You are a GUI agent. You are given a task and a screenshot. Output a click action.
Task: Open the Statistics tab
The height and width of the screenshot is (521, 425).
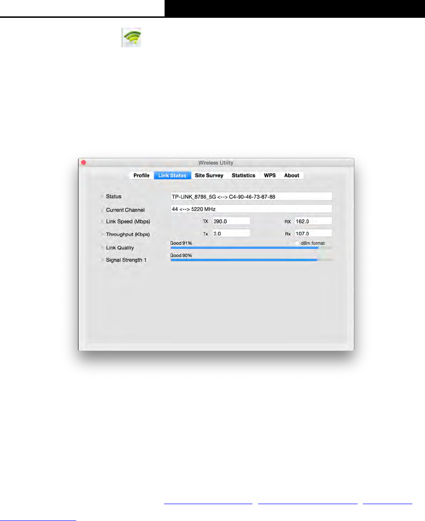pyautogui.click(x=243, y=175)
